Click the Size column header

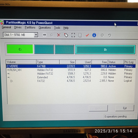point(68,62)
